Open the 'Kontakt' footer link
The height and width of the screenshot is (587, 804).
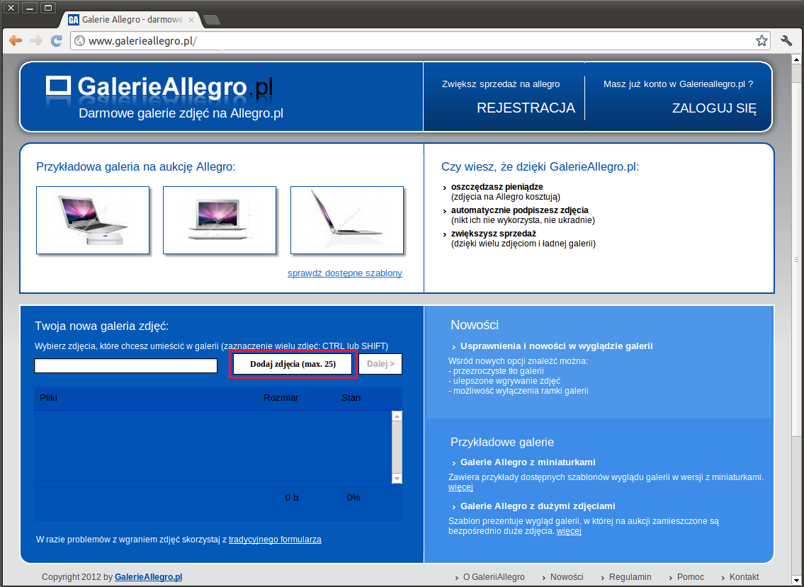tap(744, 577)
